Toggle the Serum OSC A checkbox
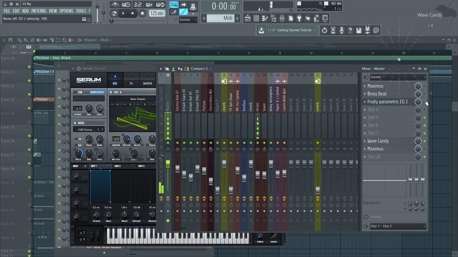The height and width of the screenshot is (257, 458). 111,92
